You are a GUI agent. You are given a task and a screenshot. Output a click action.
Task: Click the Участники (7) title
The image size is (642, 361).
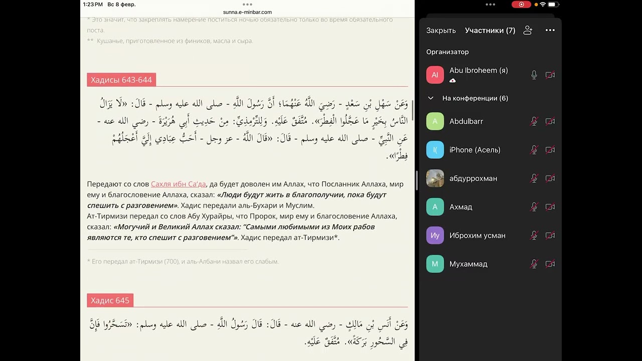pyautogui.click(x=490, y=31)
